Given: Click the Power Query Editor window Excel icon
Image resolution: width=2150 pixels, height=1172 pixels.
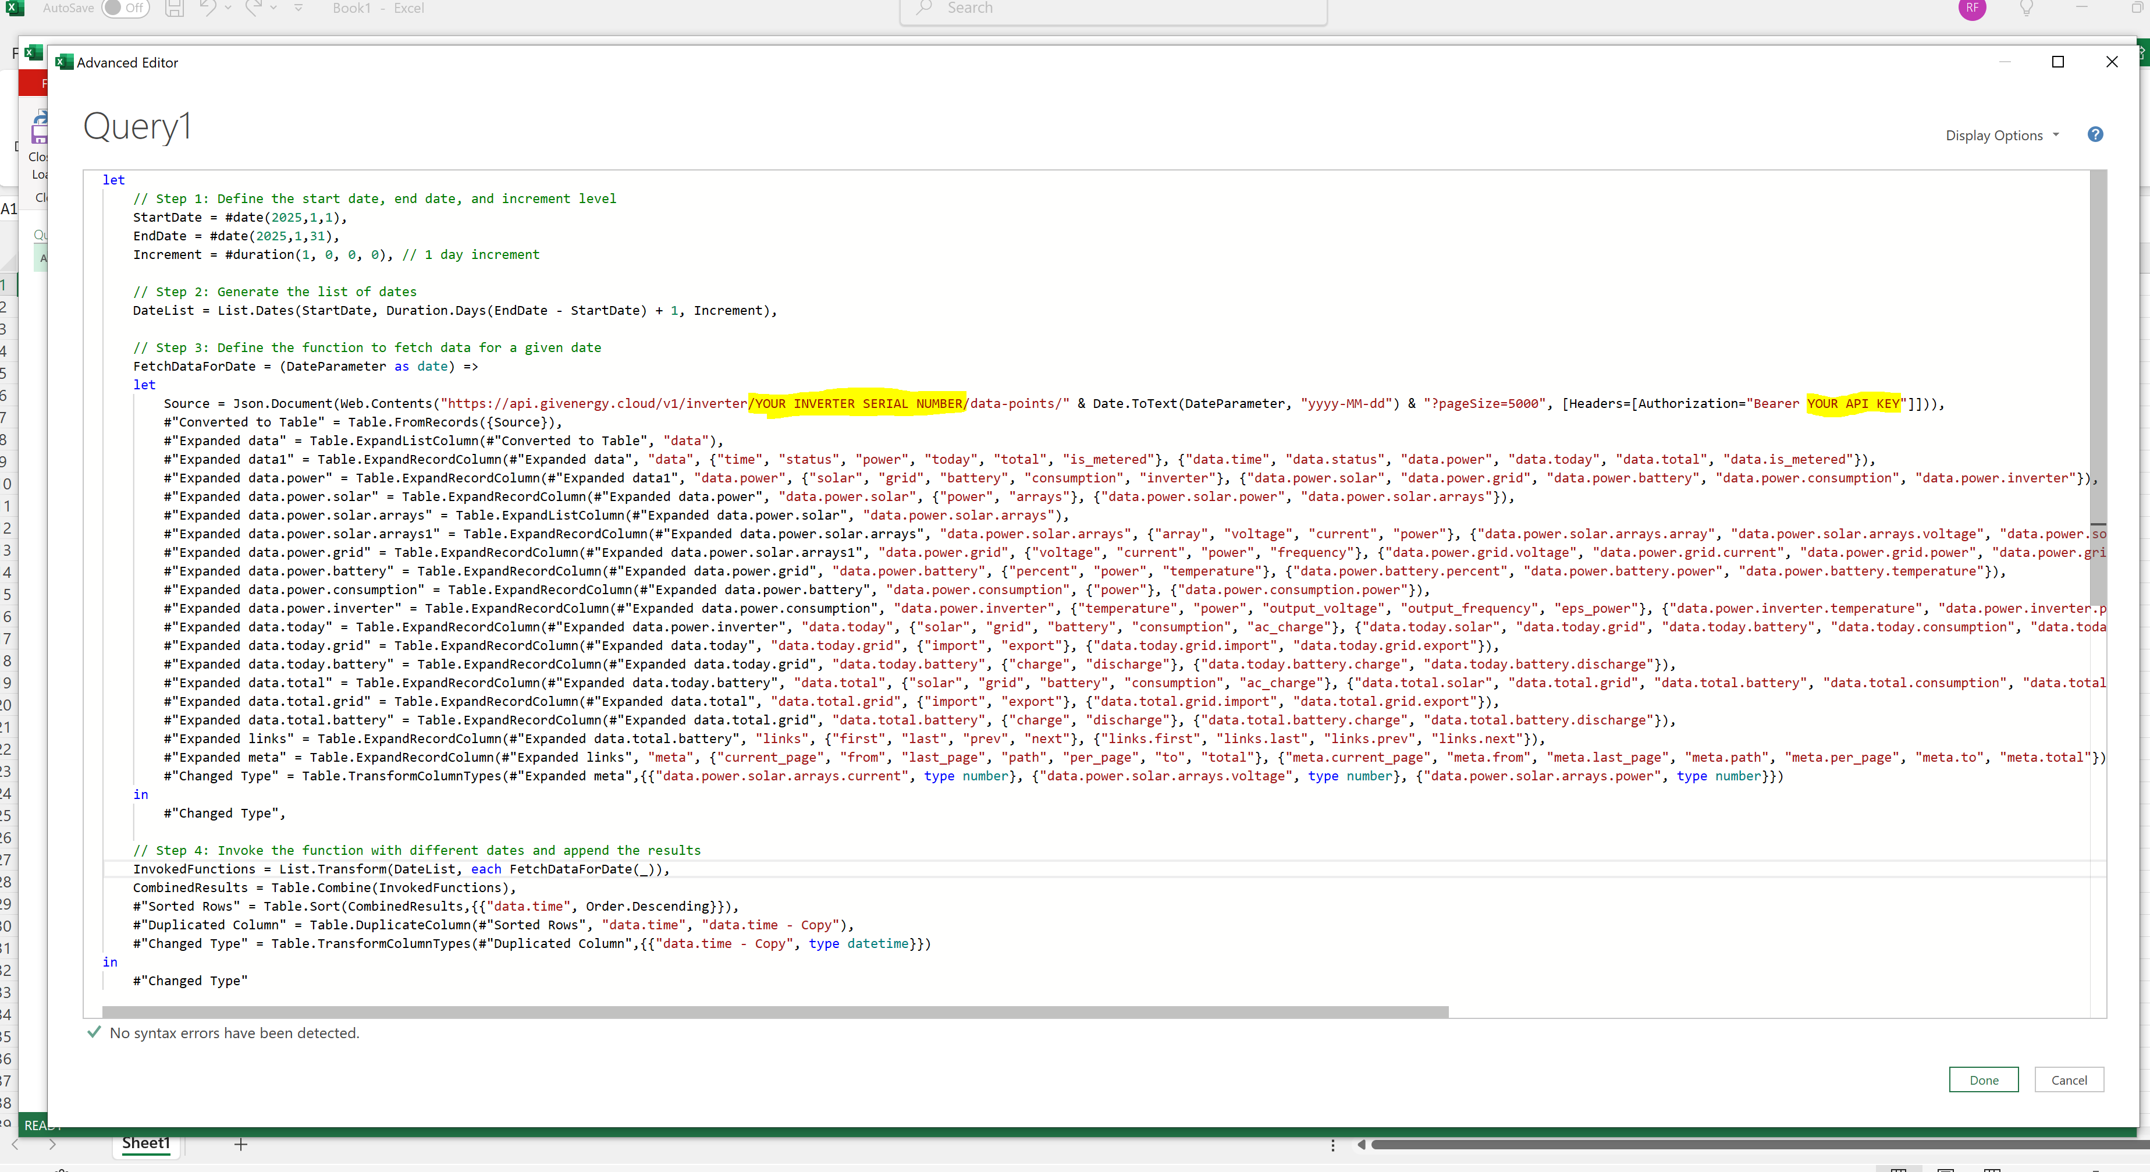Looking at the screenshot, I should pos(33,52).
